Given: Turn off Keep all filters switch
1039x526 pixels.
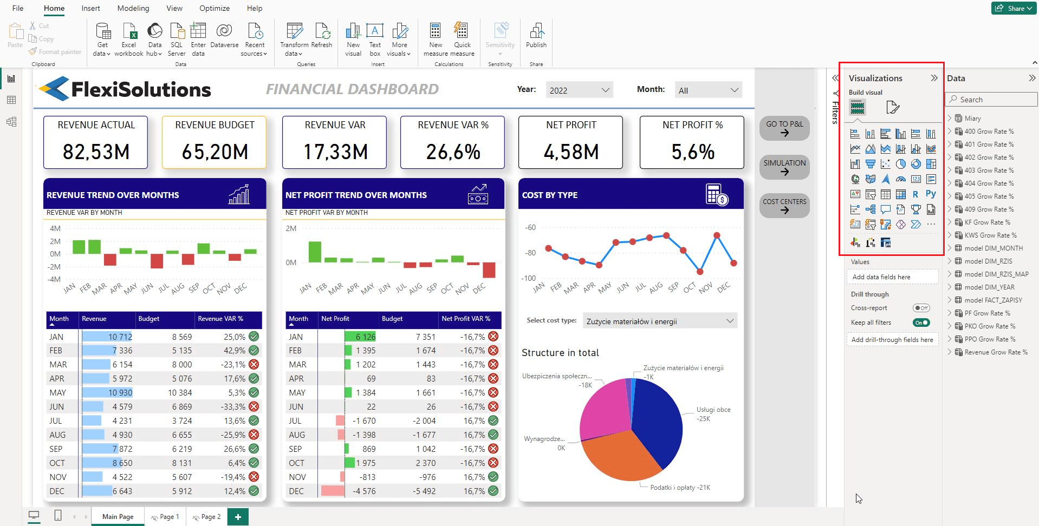Looking at the screenshot, I should pyautogui.click(x=921, y=323).
